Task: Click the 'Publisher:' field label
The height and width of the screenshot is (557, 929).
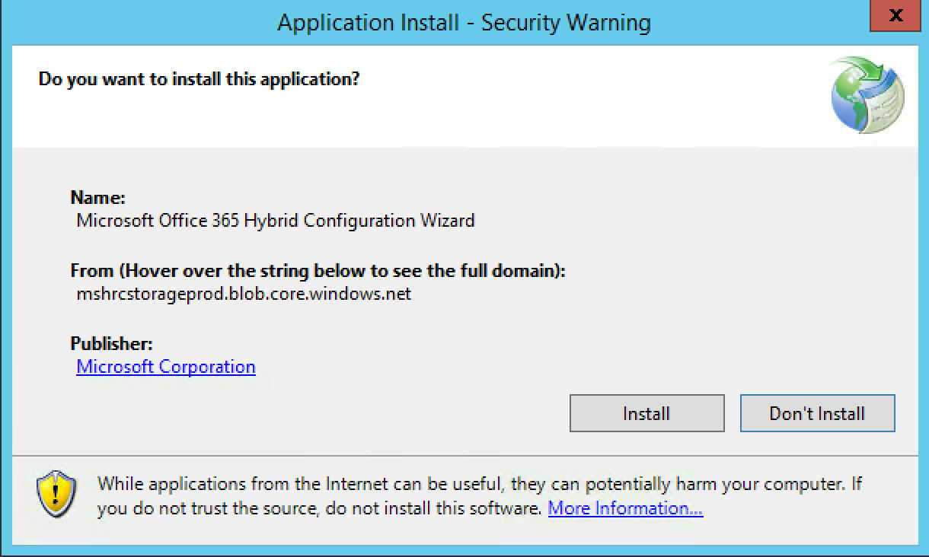Action: (111, 343)
